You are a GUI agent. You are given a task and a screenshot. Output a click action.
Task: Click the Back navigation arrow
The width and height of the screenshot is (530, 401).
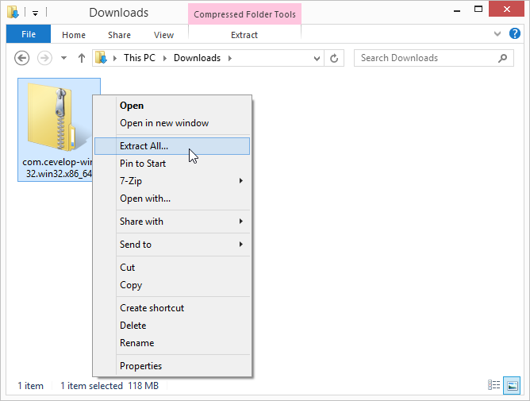[x=22, y=58]
